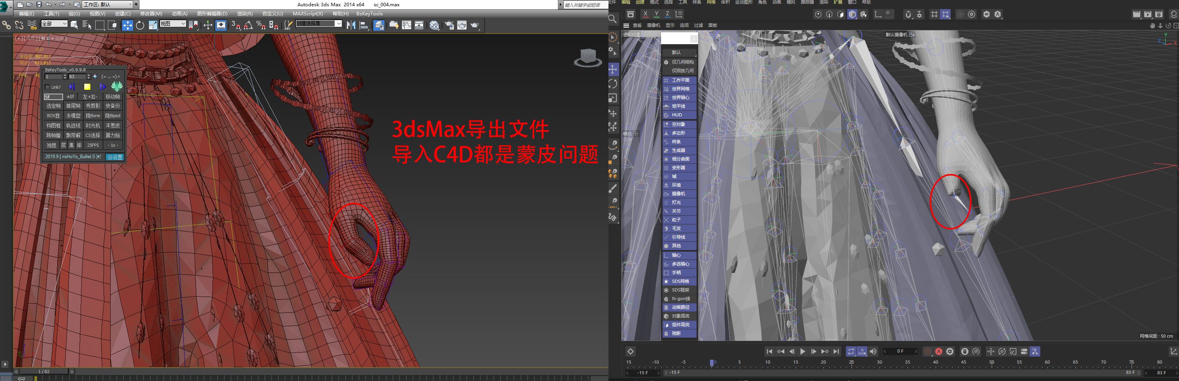
Task: Open Curve Editor icon in 3ds Max toolbar
Action: [407, 25]
